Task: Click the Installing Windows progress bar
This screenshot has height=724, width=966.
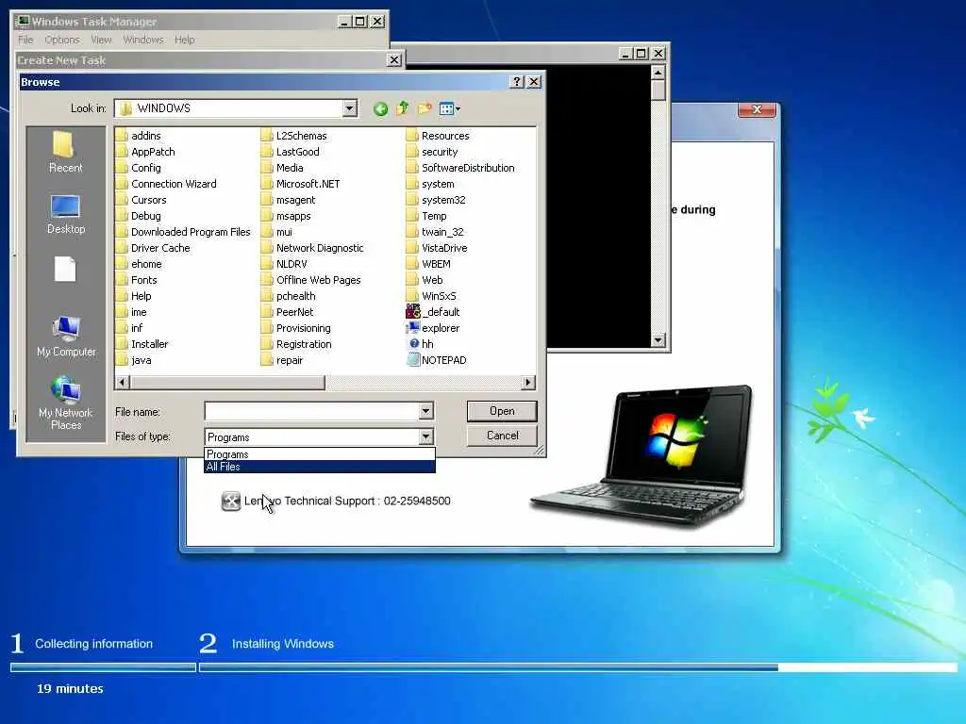Action: point(578,667)
